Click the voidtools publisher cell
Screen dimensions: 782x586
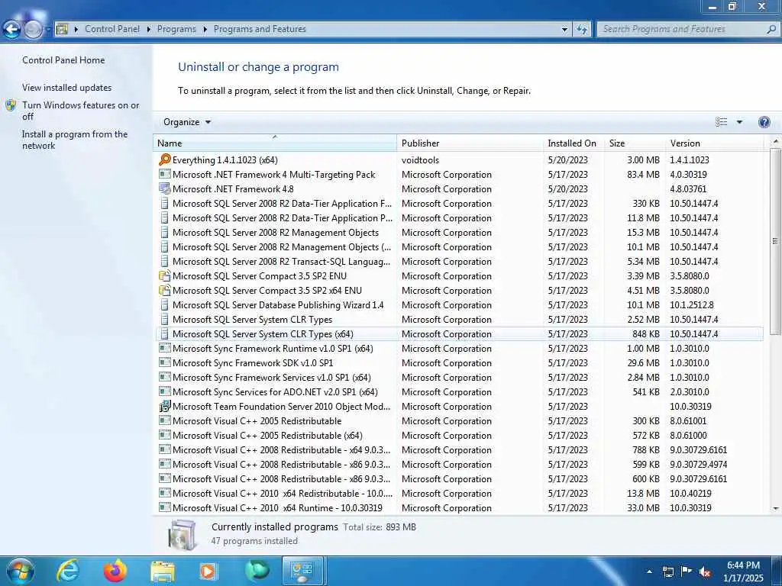(421, 160)
